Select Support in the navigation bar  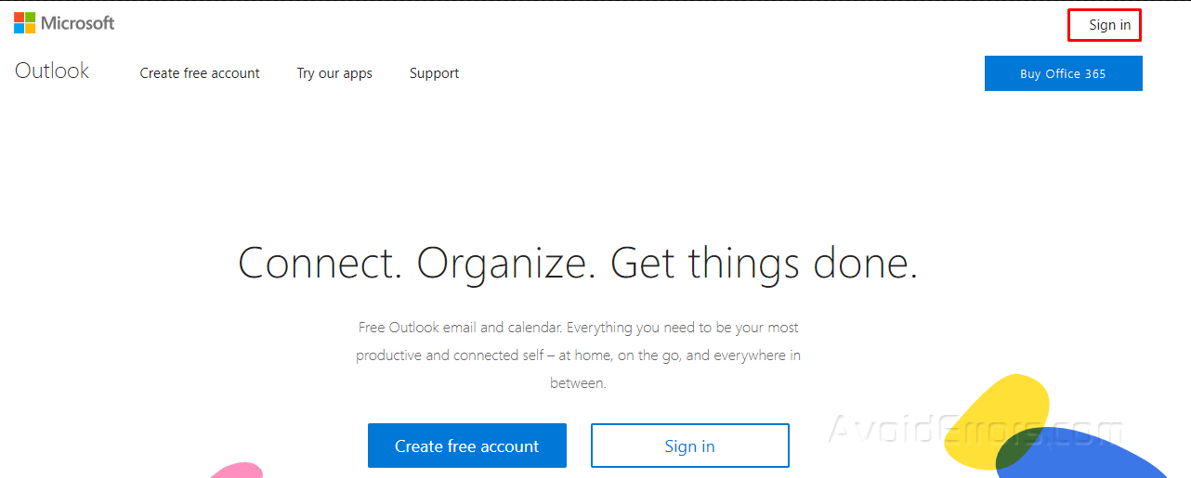[x=434, y=73]
